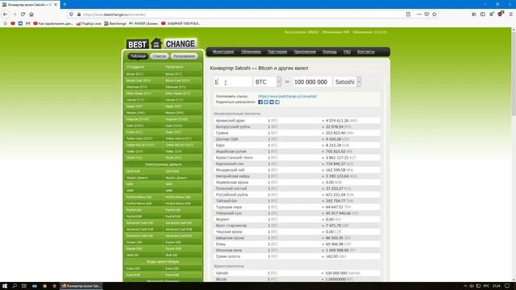Screen dimensions: 516x290
Task: Close the Конвертер валют Satoshi tab
Action: point(56,5)
